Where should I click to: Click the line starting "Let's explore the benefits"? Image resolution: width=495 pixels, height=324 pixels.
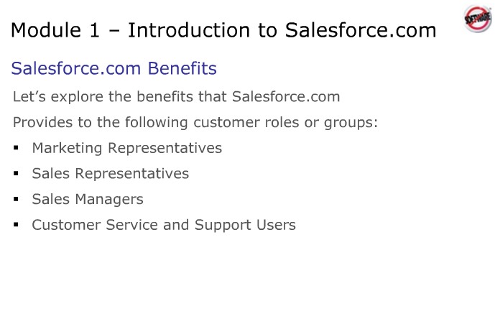[x=176, y=96]
